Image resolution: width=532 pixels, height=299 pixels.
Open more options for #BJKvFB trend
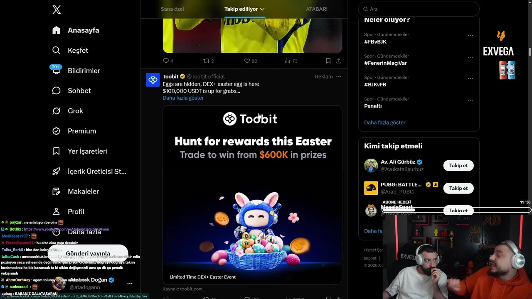point(470,78)
